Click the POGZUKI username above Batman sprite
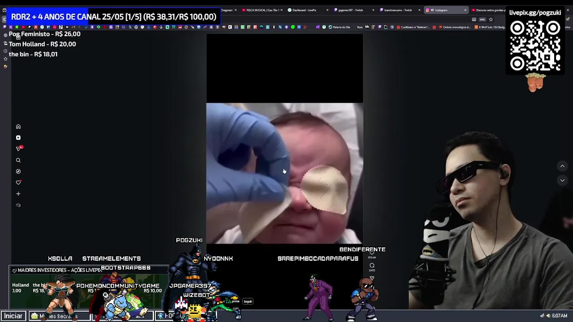This screenshot has width=573, height=322. pyautogui.click(x=189, y=240)
